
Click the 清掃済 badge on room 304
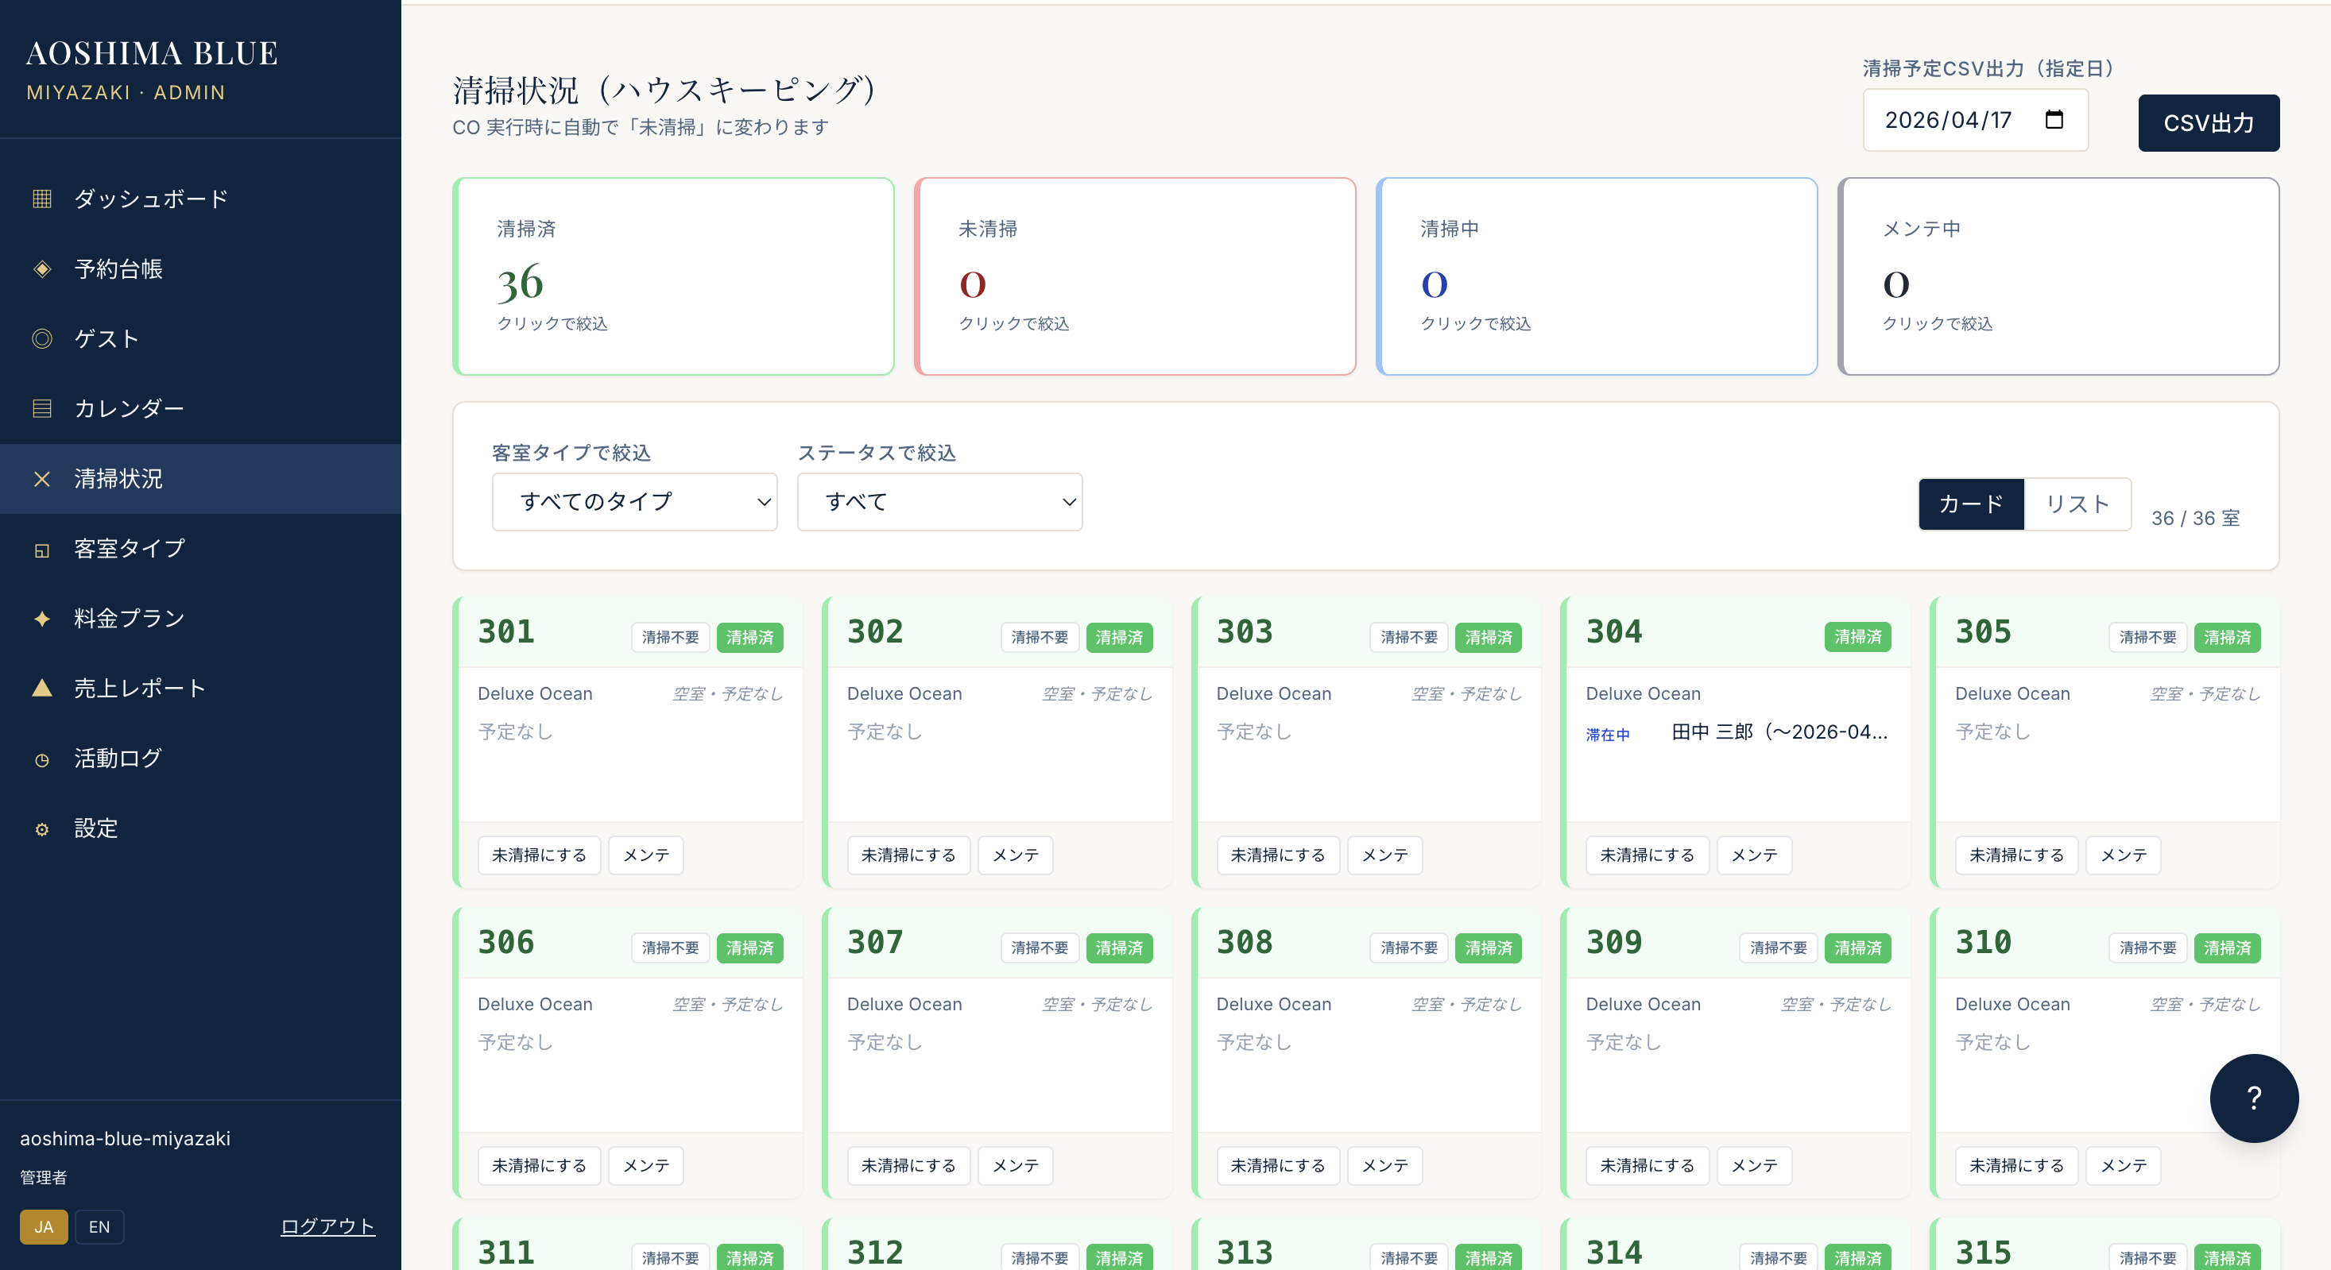pyautogui.click(x=1858, y=637)
